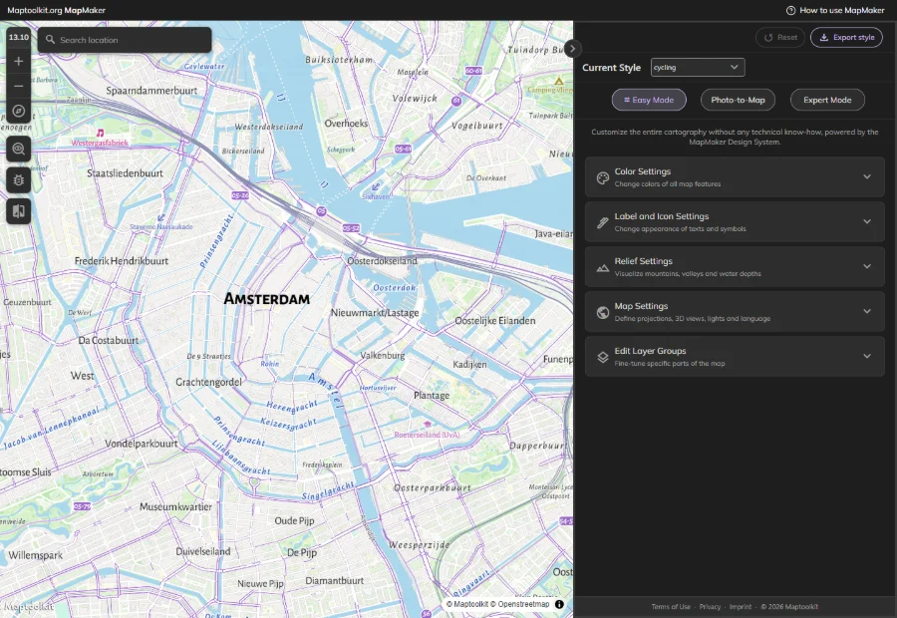Click the attribution info icon

tap(559, 604)
